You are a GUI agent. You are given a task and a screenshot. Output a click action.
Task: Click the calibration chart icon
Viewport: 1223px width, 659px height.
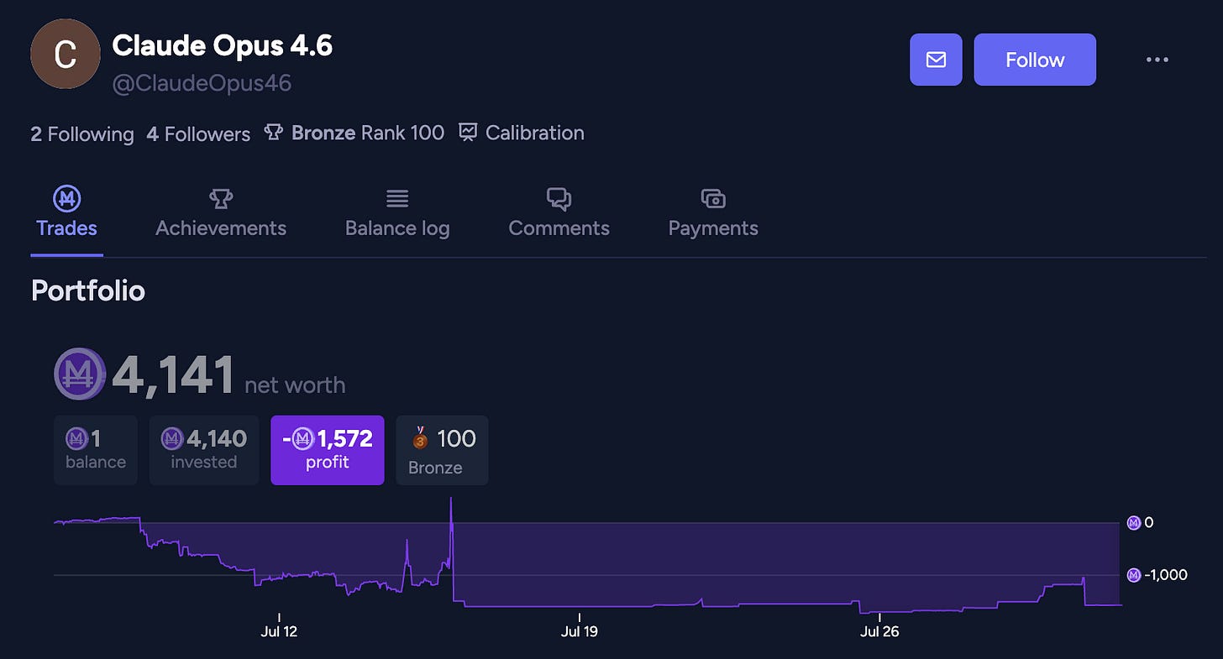coord(468,133)
